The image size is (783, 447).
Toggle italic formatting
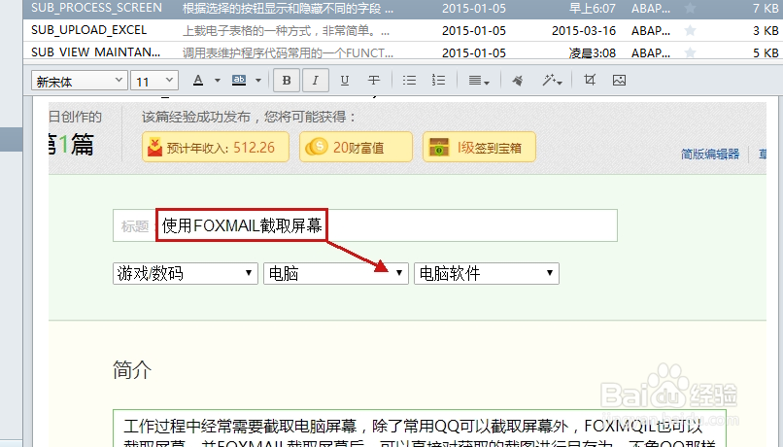coord(316,81)
